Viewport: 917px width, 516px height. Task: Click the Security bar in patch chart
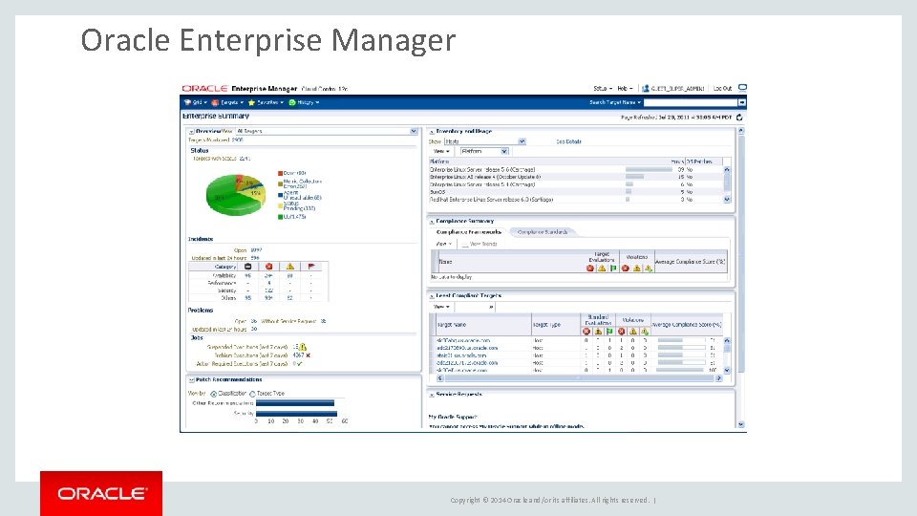296,414
